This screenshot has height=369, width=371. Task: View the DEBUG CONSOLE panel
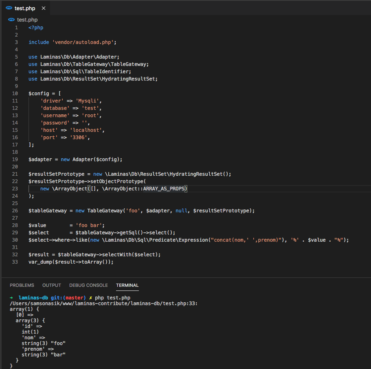coord(88,285)
